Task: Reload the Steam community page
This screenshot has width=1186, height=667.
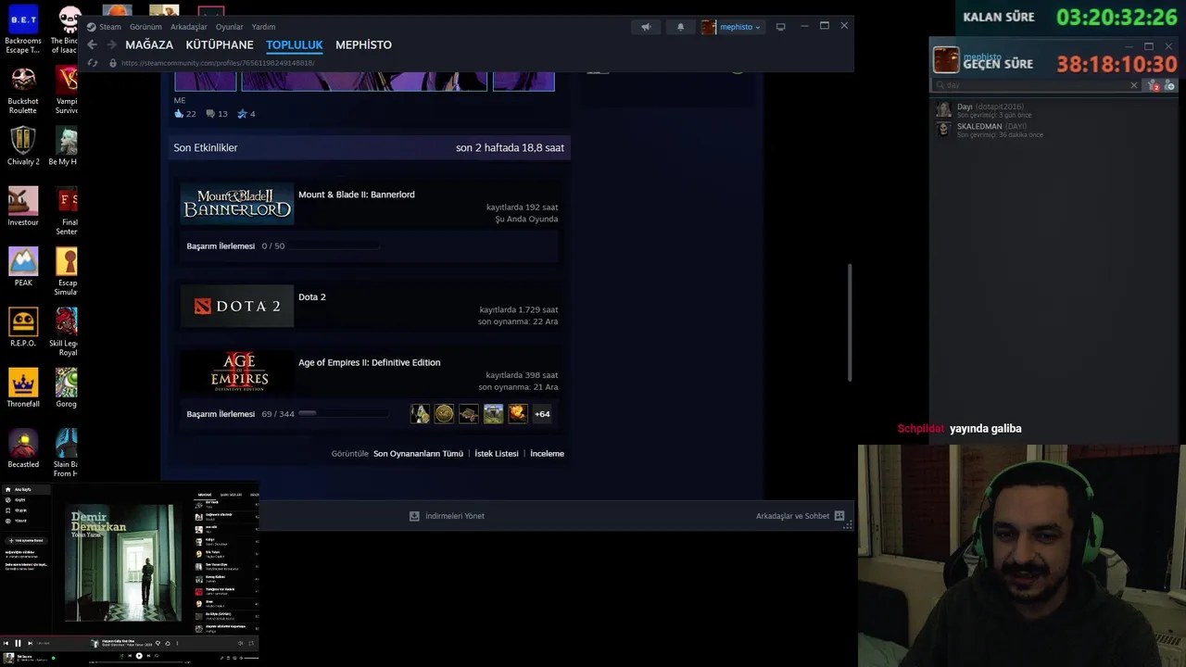Action: point(93,63)
